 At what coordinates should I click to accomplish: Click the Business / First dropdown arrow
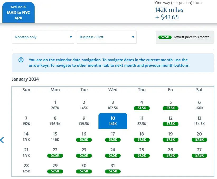coord(133,37)
